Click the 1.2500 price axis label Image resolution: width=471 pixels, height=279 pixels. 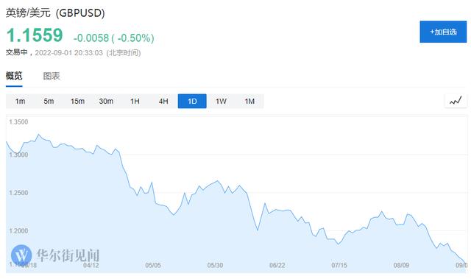[18, 193]
